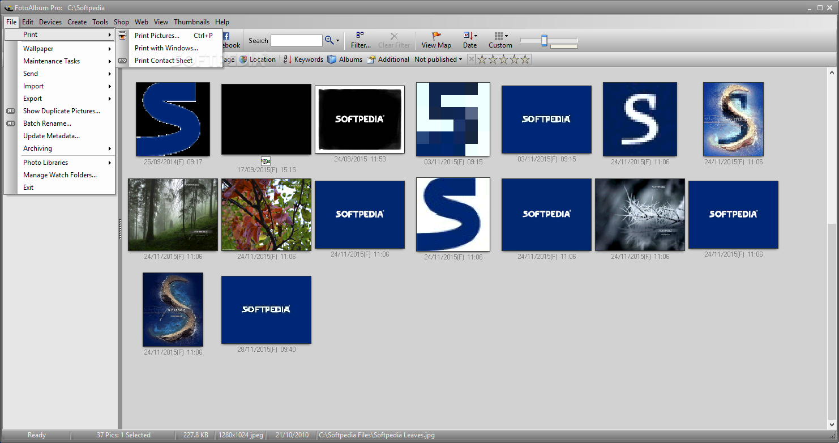Expand the Wallpaper submenu
The height and width of the screenshot is (443, 839).
(x=59, y=49)
